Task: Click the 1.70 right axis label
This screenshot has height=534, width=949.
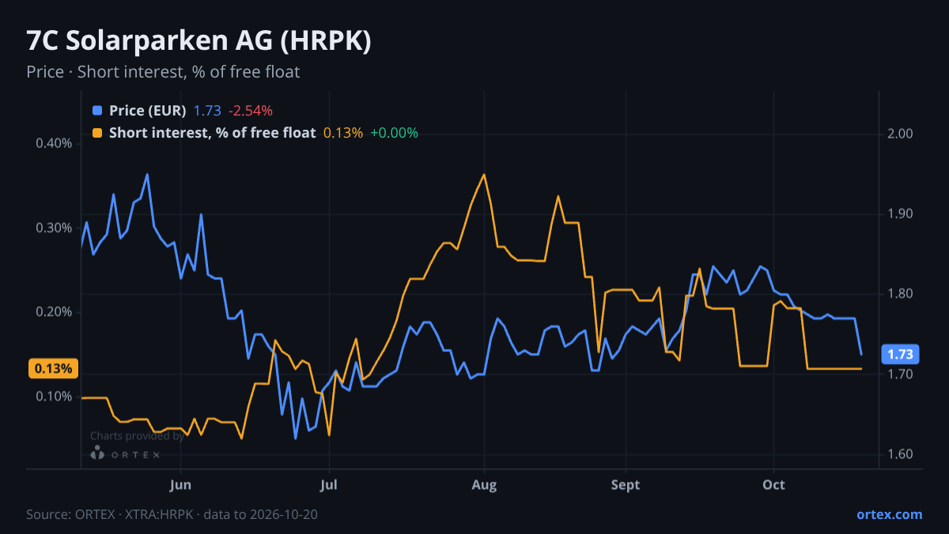Action: (901, 374)
